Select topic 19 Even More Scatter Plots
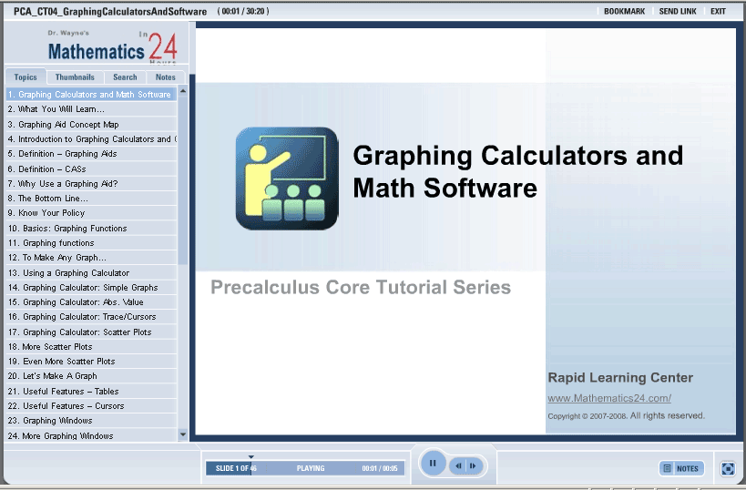This screenshot has height=490, width=746. pyautogui.click(x=91, y=361)
